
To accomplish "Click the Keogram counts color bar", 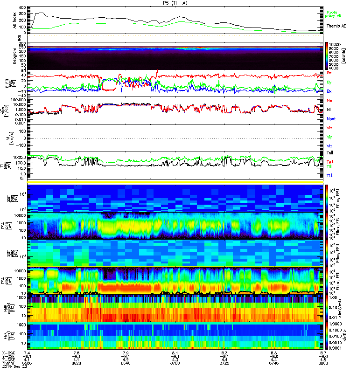I will (x=327, y=56).
